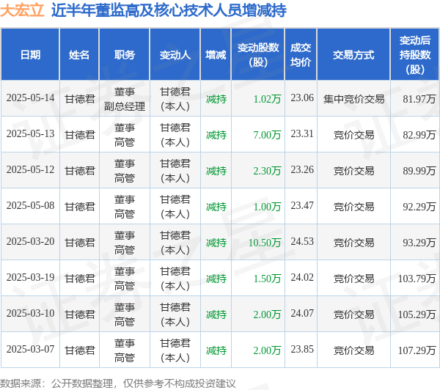
Task: Click 甘德君 name in the 2025-05-13 row
Action: click(x=80, y=135)
